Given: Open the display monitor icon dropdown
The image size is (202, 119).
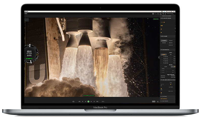Looking at the screenshot, I should coord(158,14).
